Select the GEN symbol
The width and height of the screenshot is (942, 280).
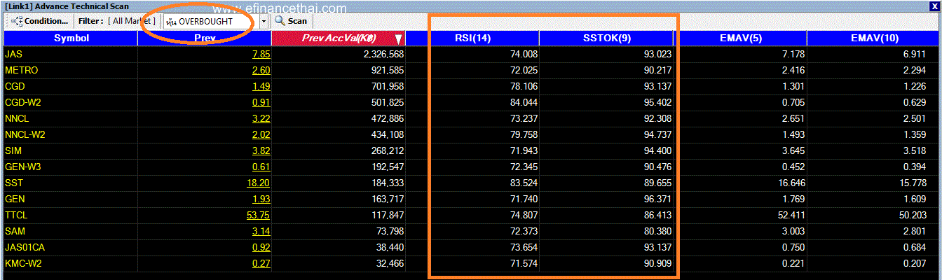tap(14, 199)
